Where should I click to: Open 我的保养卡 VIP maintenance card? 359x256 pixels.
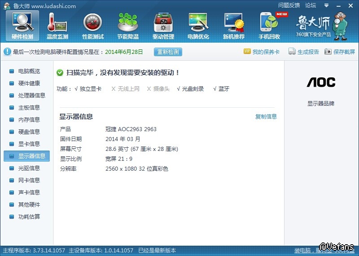(x=262, y=52)
